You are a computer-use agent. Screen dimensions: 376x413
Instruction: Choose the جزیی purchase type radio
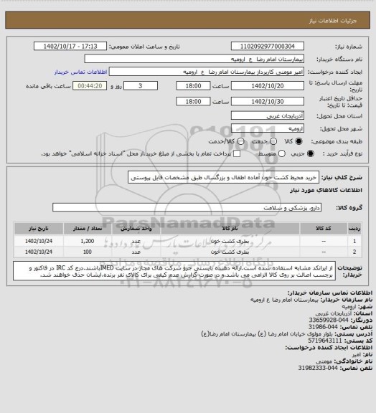[x=311, y=153]
